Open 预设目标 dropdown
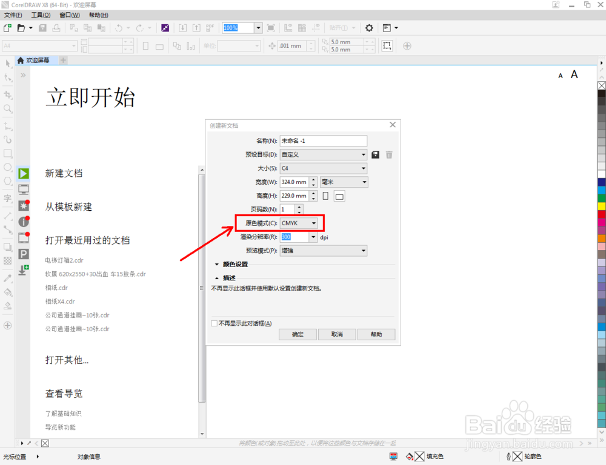 [324, 154]
